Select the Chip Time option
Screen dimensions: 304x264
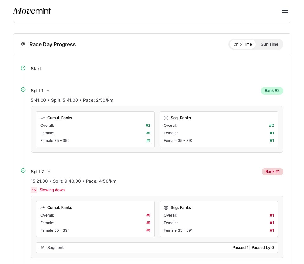242,44
